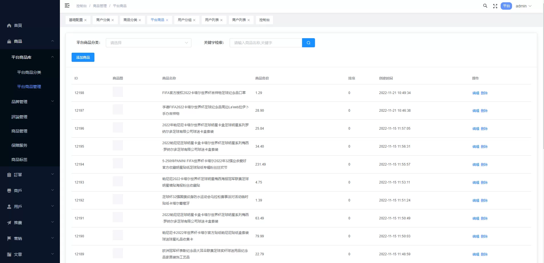
Task: Focus the 关键字检索 keyword input field
Action: click(265, 43)
